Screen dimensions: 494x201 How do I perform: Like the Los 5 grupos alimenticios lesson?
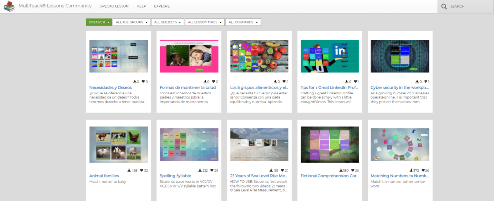pos(284,82)
